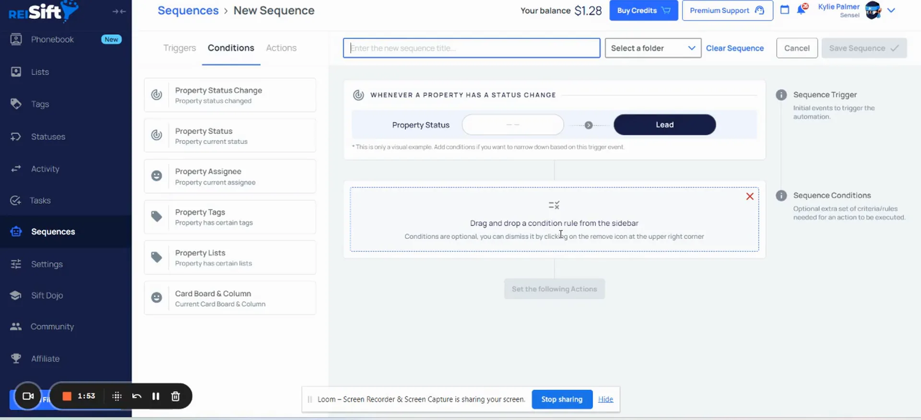Click the Clear Sequence link

point(734,48)
